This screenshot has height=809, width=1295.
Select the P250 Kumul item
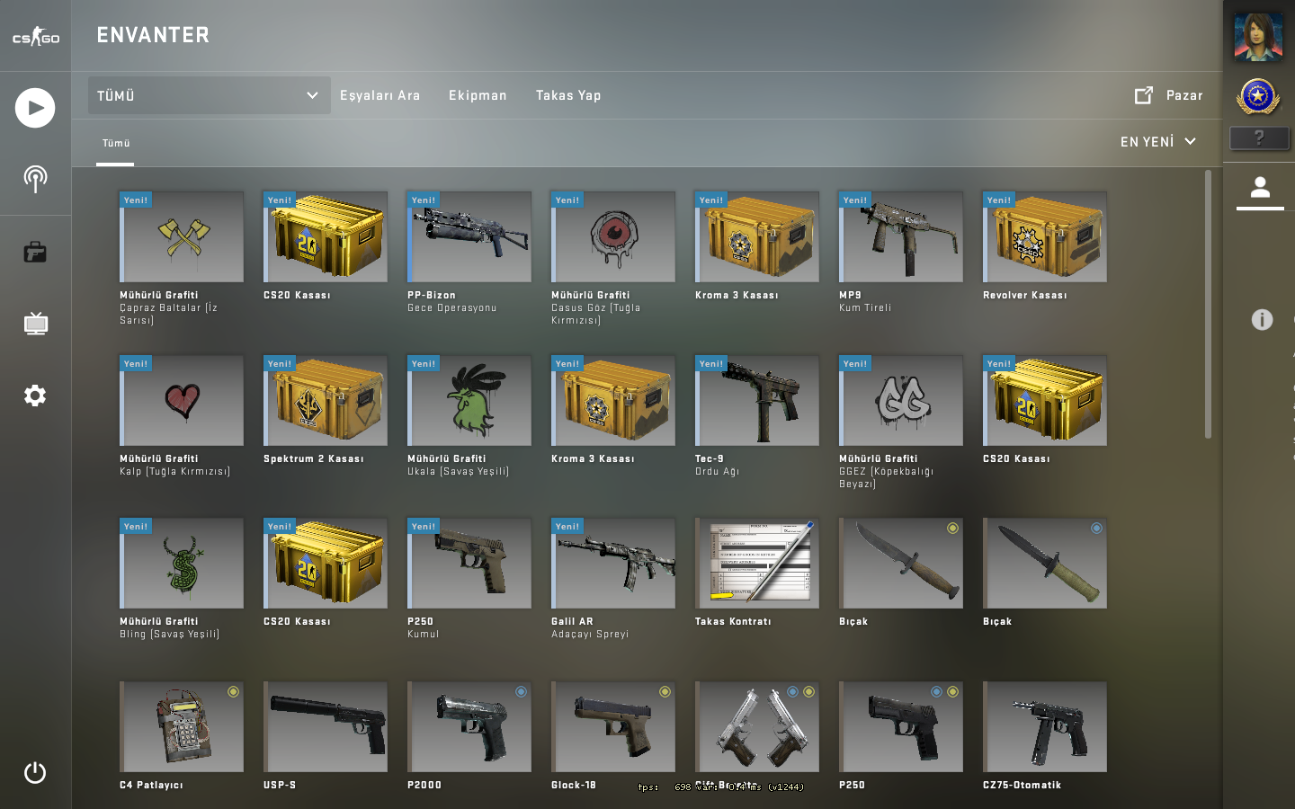point(469,563)
